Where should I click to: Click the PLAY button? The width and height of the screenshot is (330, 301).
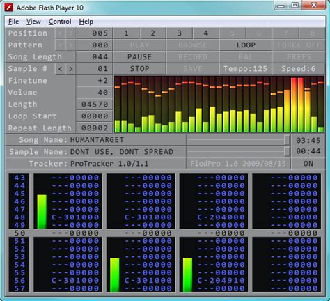pos(139,45)
